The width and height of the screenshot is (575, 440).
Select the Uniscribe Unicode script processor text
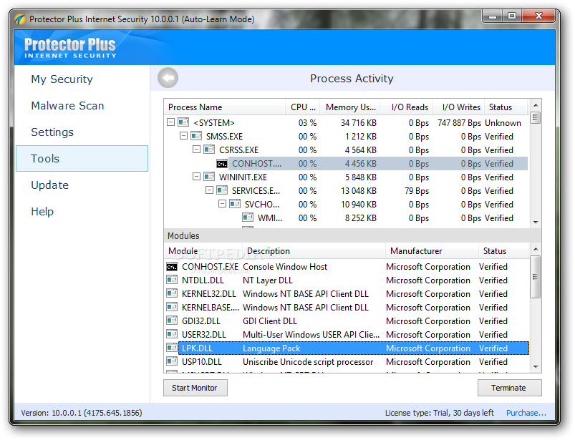pyautogui.click(x=308, y=362)
